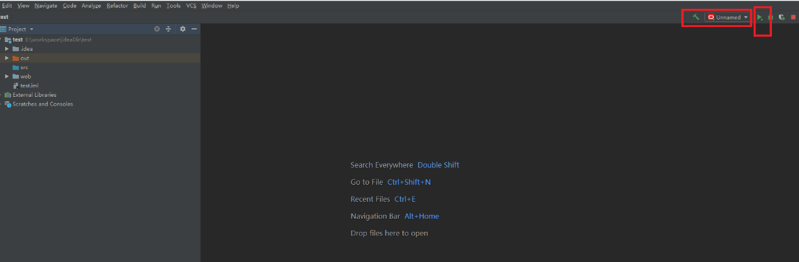The image size is (799, 262).
Task: Select the src folder
Action: [24, 67]
